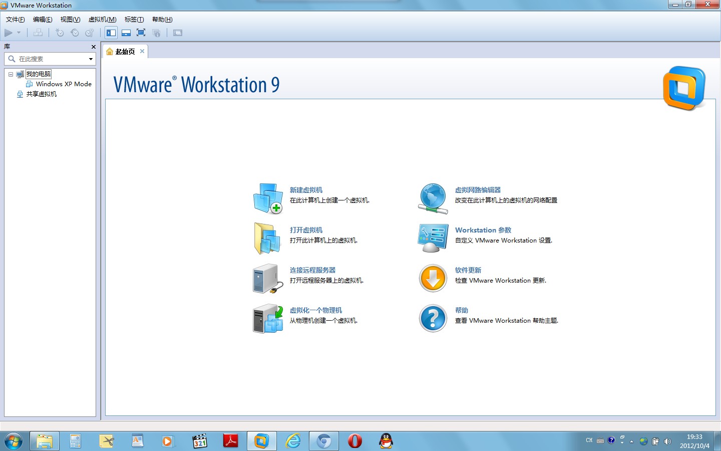Viewport: 721px width, 451px height.
Task: Open the power options dropdown arrow beside play
Action: click(x=19, y=33)
